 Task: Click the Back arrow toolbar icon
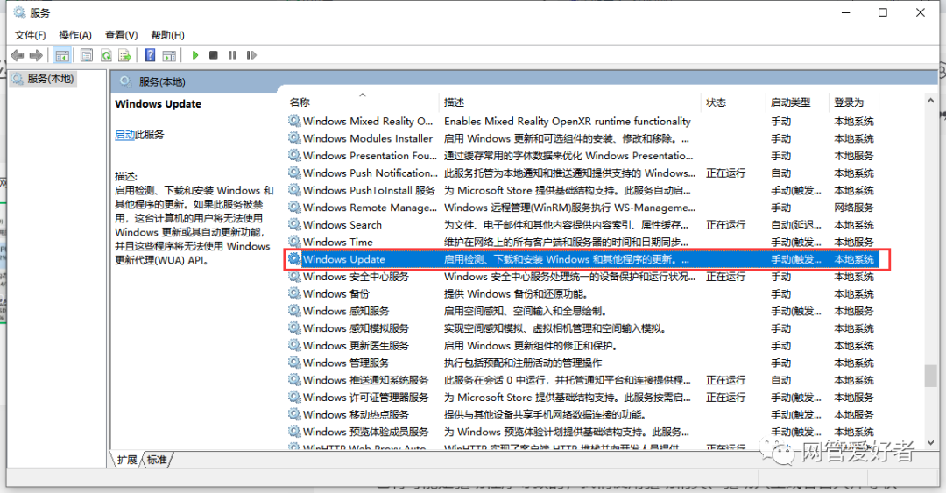pyautogui.click(x=18, y=55)
